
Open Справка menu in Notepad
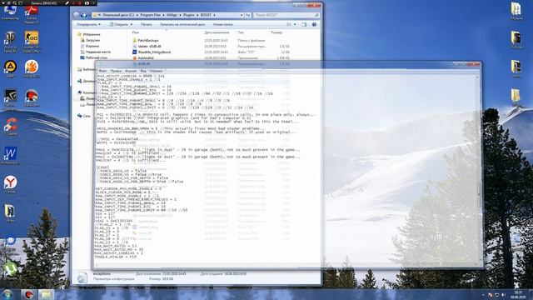point(156,71)
